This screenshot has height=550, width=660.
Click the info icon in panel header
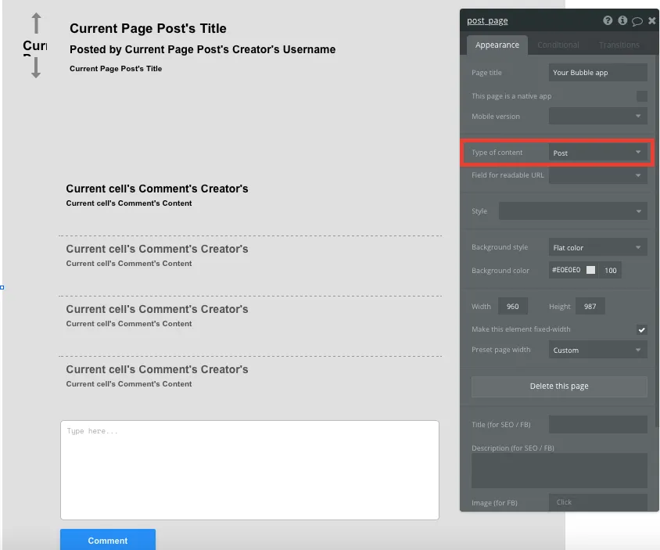point(622,21)
